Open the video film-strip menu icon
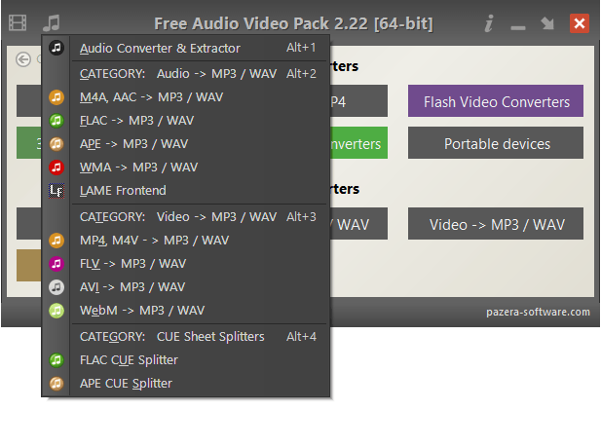The width and height of the screenshot is (601, 447). coord(18,23)
